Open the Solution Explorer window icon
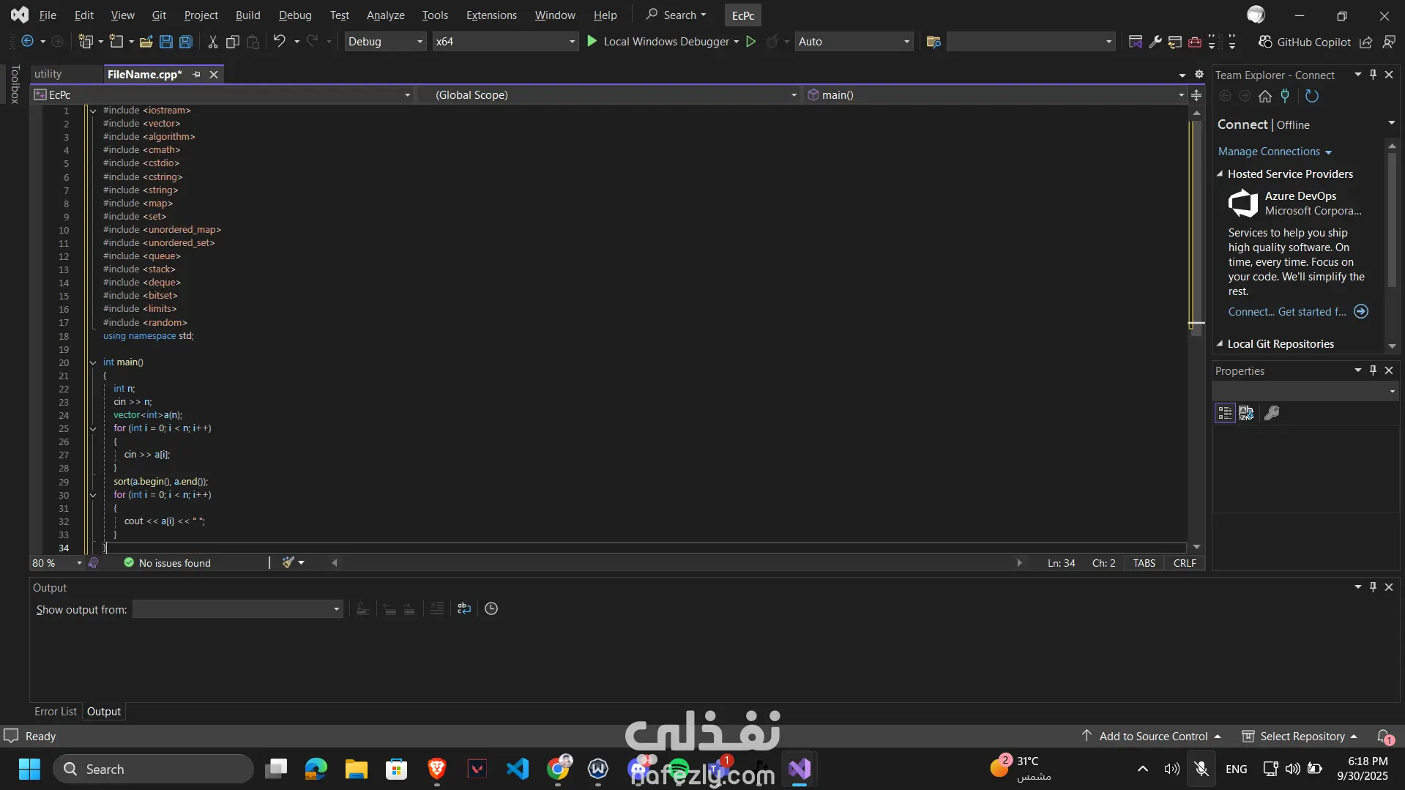 [x=1136, y=42]
